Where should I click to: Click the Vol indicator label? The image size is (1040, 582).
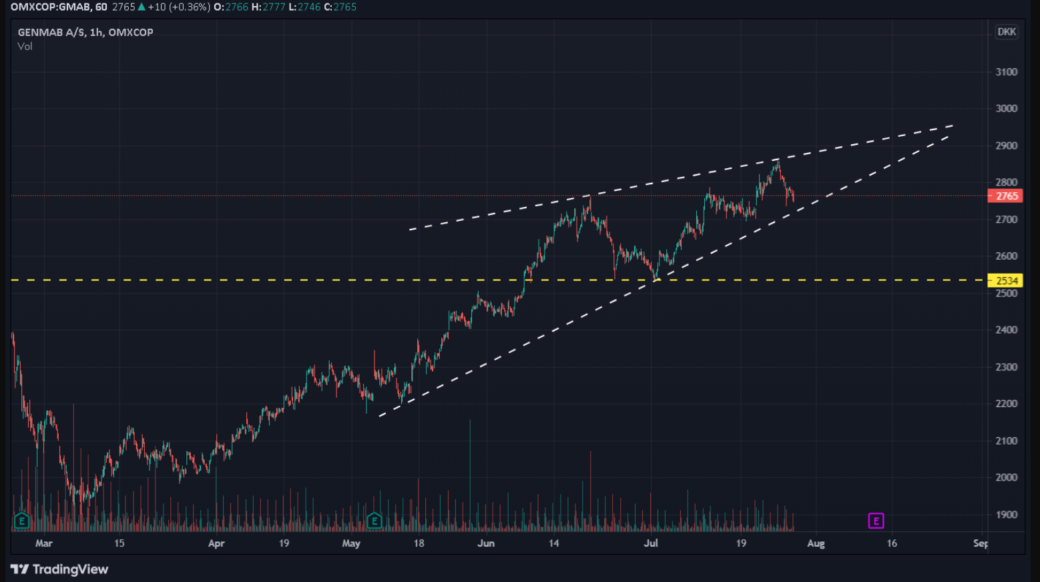tap(25, 46)
